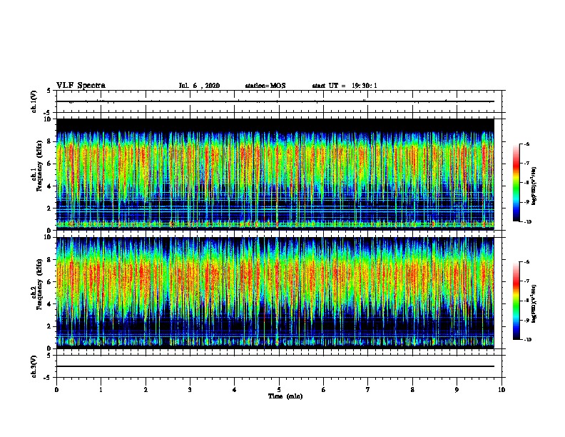The width and height of the screenshot is (565, 437).
Task: Click the "Time (min)" axis title
Action: 285,396
